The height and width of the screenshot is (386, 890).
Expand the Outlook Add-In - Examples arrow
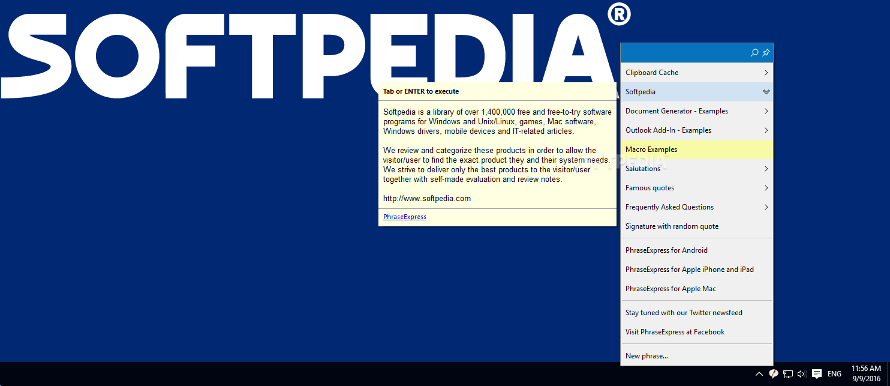(x=766, y=130)
